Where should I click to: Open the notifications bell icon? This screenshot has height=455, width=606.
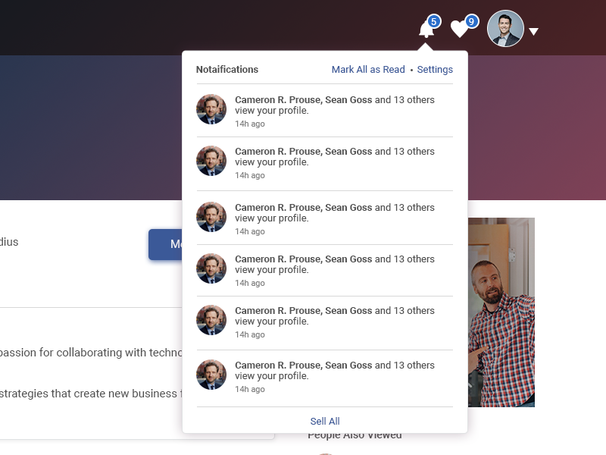click(x=426, y=29)
